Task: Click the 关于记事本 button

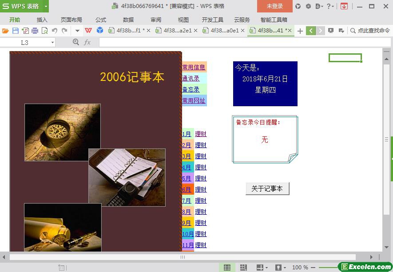Action: pyautogui.click(x=267, y=188)
